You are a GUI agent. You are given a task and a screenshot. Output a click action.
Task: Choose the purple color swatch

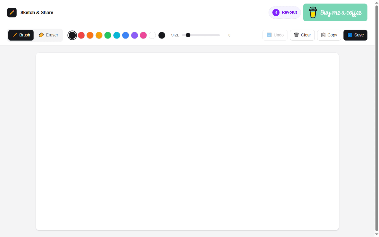coord(134,35)
